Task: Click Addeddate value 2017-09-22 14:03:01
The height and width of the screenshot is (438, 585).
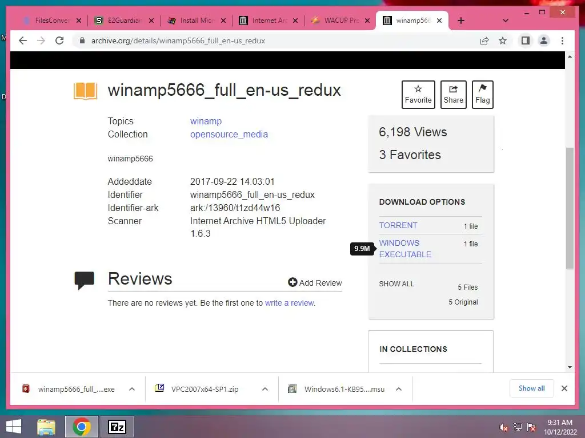Action: 233,182
